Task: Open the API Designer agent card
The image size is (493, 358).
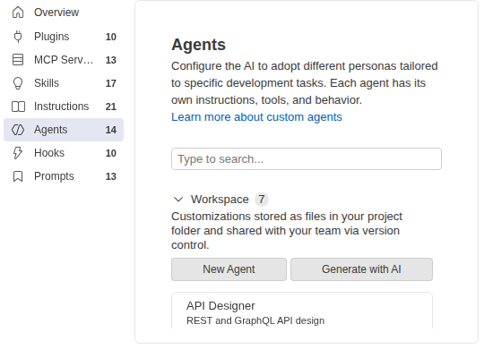Action: coord(302,311)
